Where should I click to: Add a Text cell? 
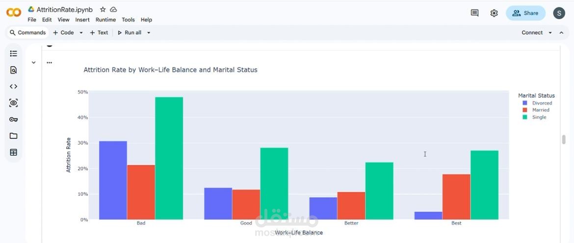[x=99, y=32]
